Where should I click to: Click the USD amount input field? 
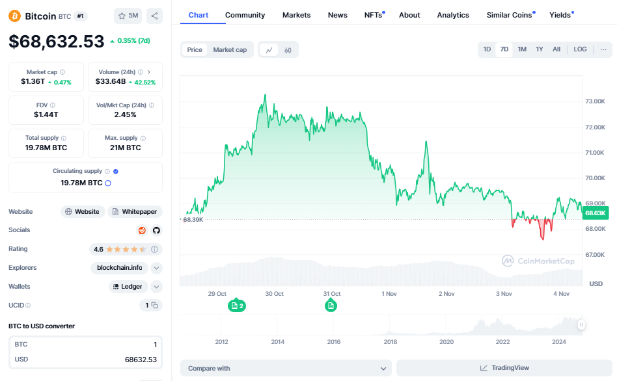click(x=85, y=360)
